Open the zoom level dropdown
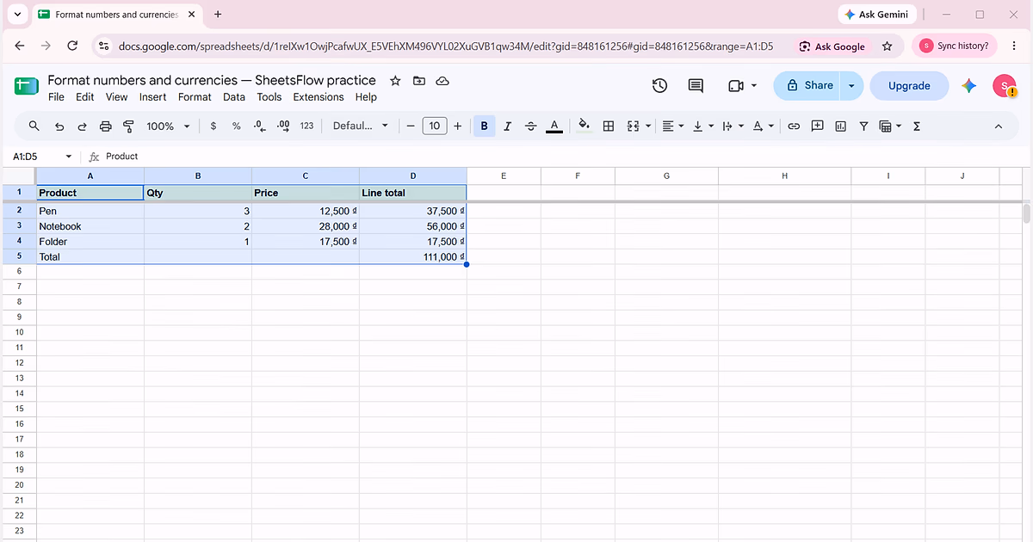The height and width of the screenshot is (542, 1033). [x=167, y=126]
